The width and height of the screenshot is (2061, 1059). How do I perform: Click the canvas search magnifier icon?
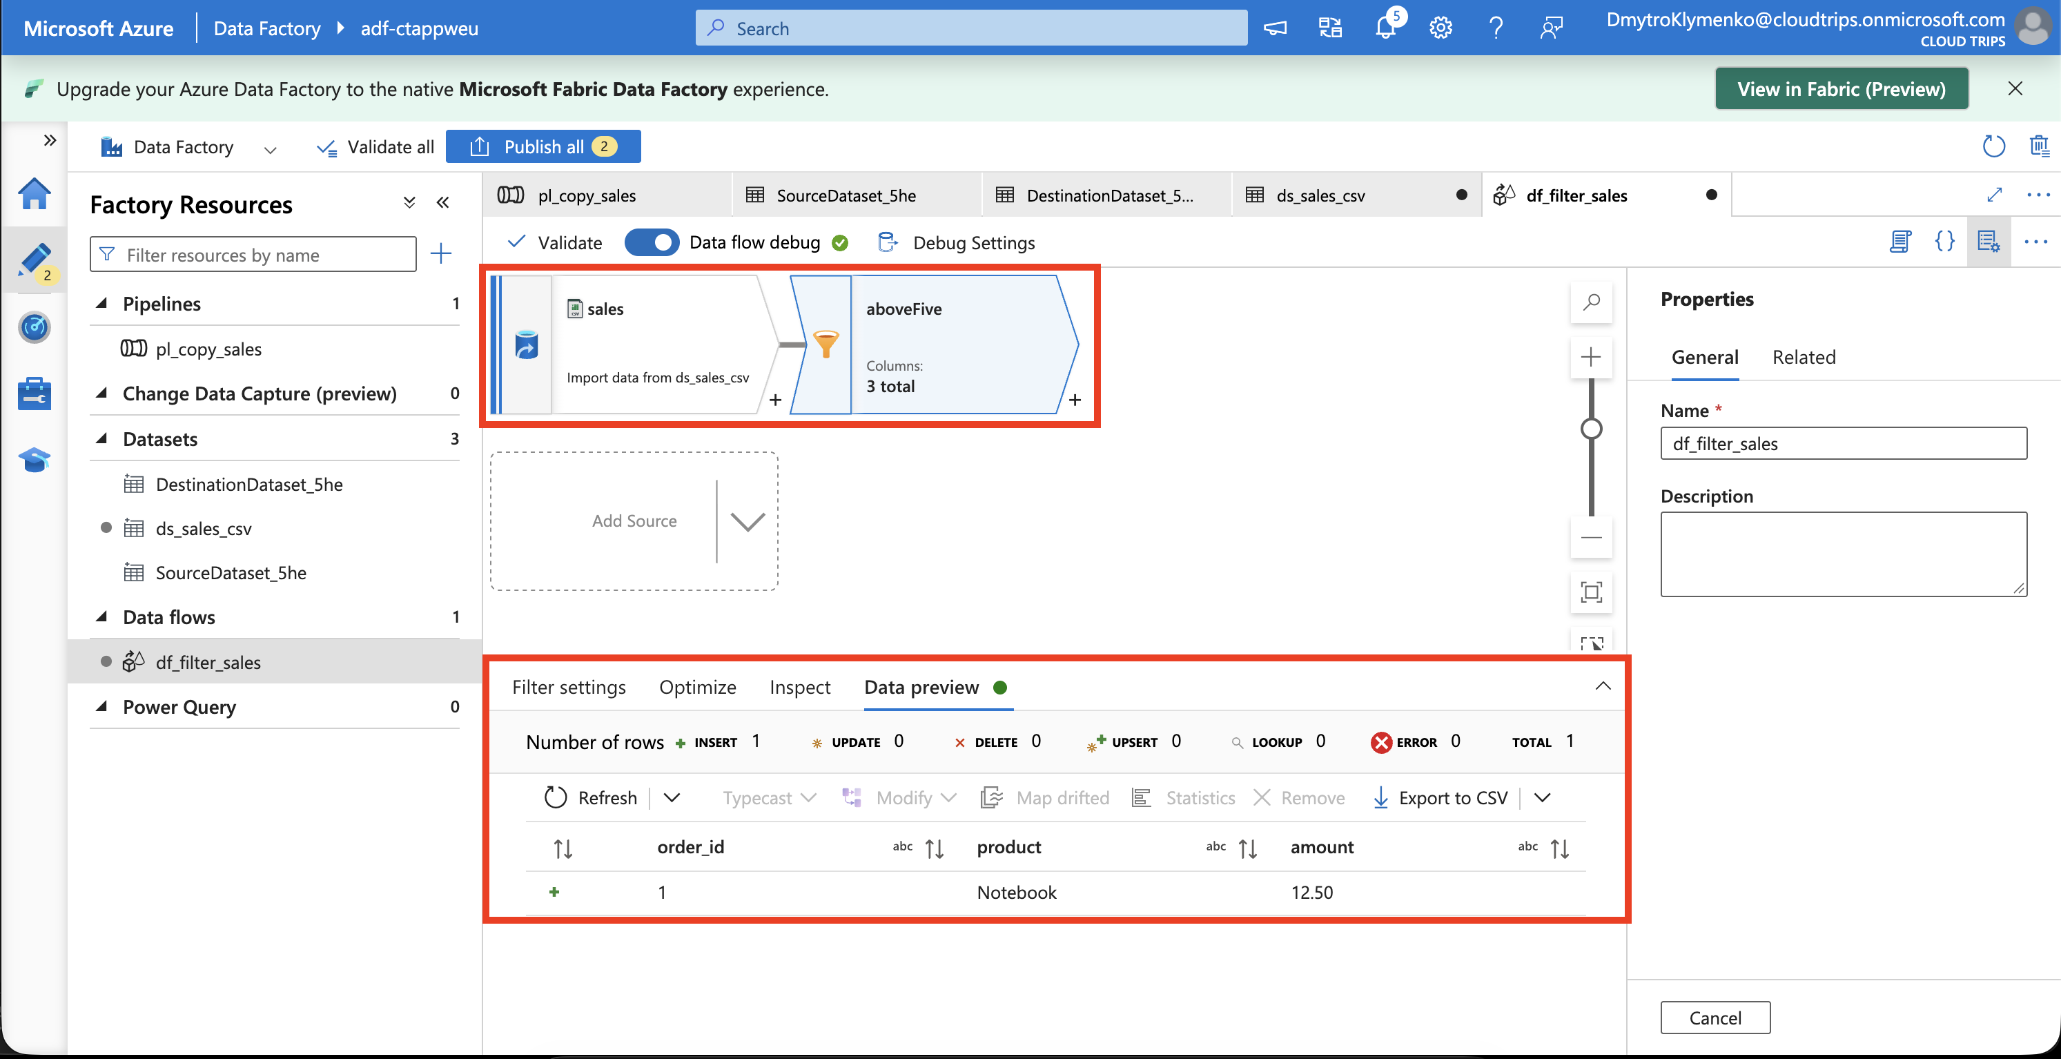1592,302
